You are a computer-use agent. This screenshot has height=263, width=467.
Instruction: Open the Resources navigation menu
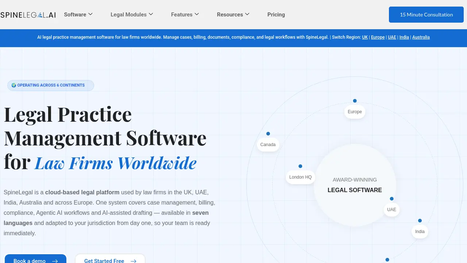233,15
